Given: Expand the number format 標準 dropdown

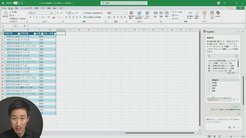Looking at the screenshot, I should click(x=125, y=13).
